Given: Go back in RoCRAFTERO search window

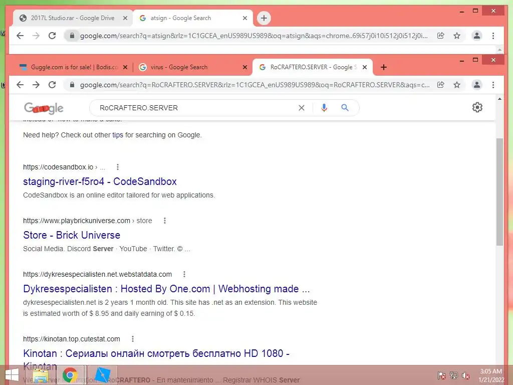Looking at the screenshot, I should click(20, 85).
